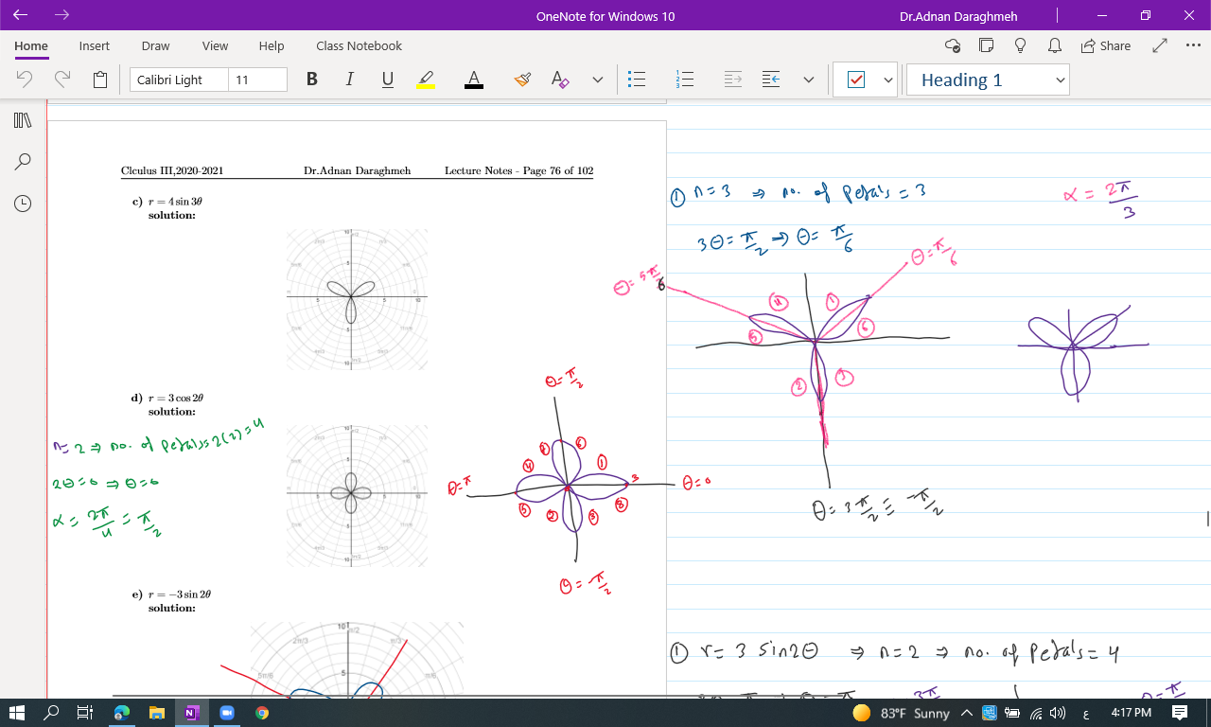Expand more font formatting options
The height and width of the screenshot is (727, 1211).
pos(597,80)
